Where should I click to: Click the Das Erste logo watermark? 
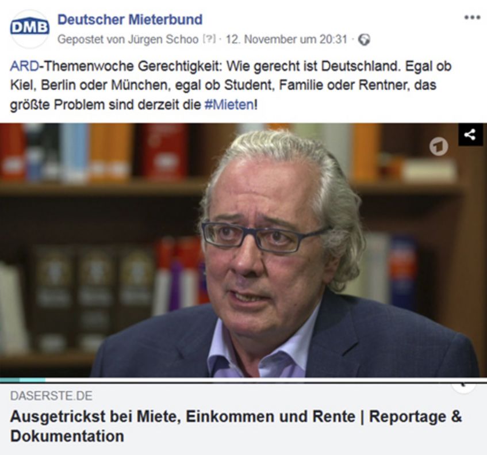coord(439,146)
